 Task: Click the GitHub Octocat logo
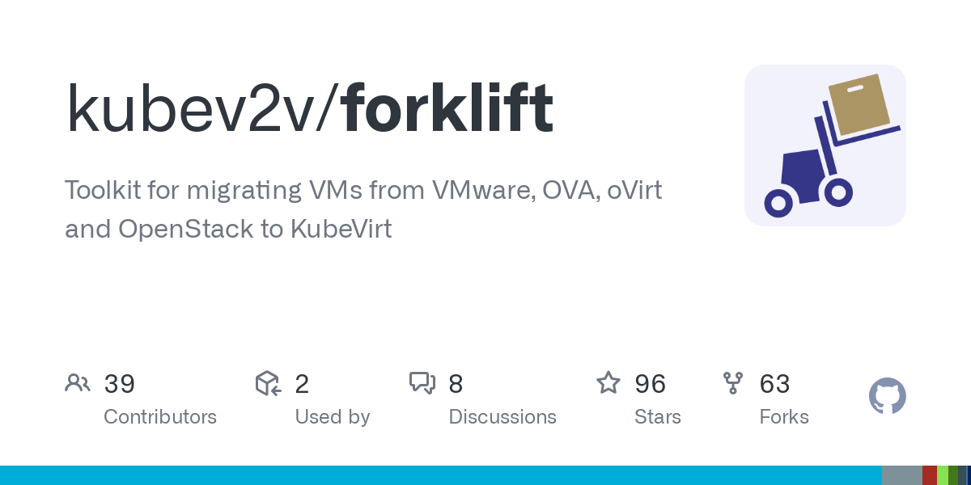888,396
